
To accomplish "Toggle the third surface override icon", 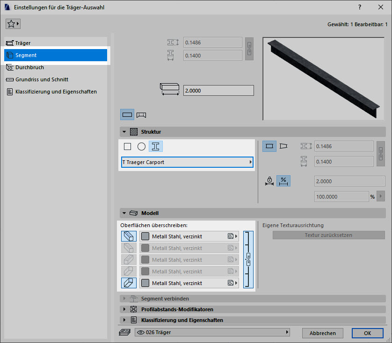I will pos(129,259).
